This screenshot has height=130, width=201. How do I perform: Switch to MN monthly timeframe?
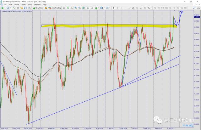tap(186, 8)
